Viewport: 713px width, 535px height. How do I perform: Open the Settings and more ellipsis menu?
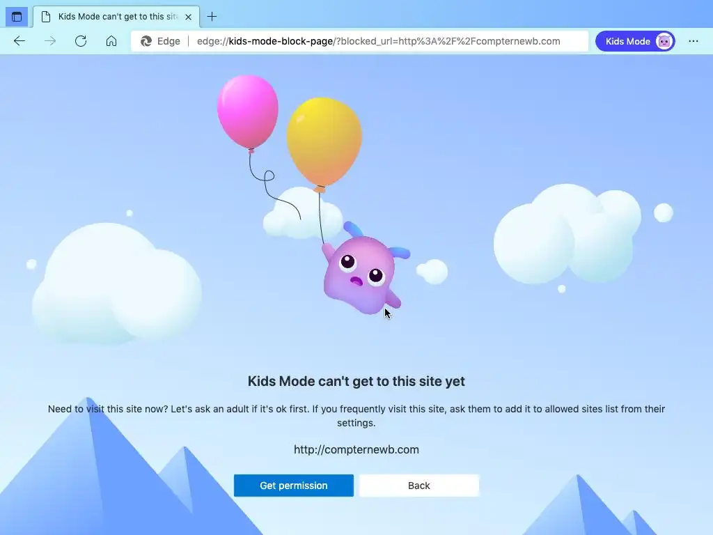click(693, 41)
